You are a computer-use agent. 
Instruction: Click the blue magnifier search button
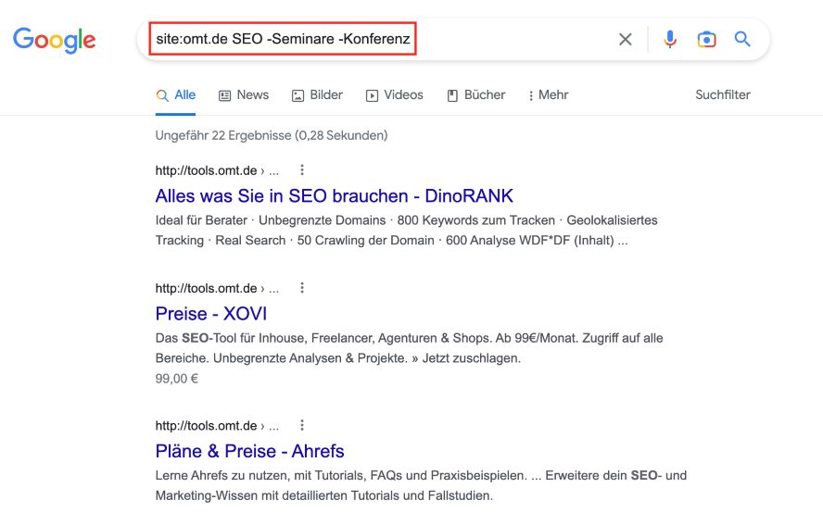tap(742, 39)
